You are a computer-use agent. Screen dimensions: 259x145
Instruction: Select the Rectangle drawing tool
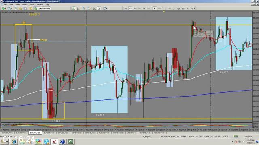point(183,8)
